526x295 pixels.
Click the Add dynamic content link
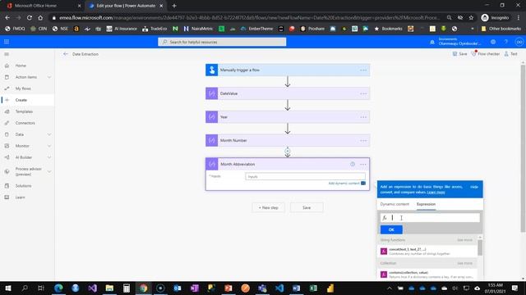[x=344, y=184]
